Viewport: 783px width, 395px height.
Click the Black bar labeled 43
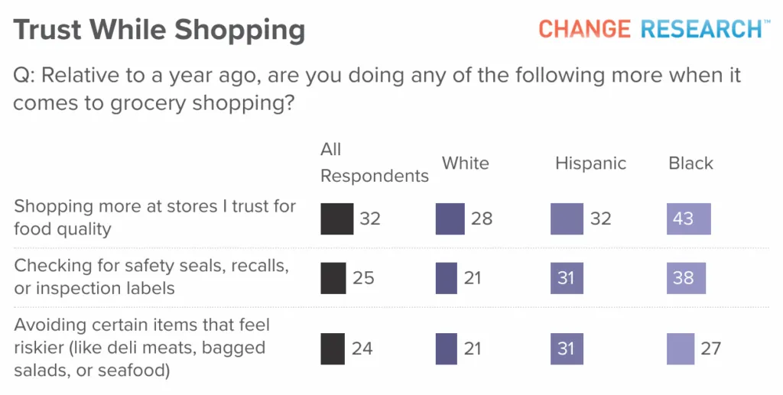pos(689,219)
